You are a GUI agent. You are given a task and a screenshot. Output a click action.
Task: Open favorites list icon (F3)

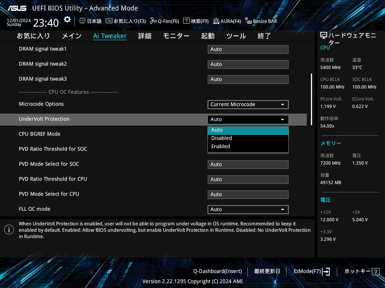(109, 21)
